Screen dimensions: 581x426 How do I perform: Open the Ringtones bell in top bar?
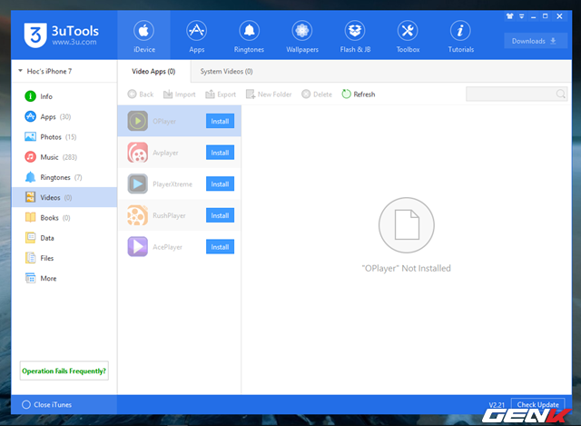click(x=249, y=35)
